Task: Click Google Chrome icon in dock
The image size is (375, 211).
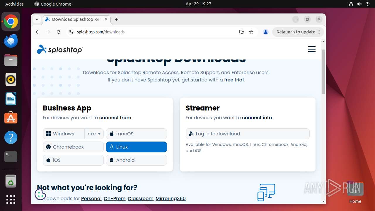Action: (11, 22)
